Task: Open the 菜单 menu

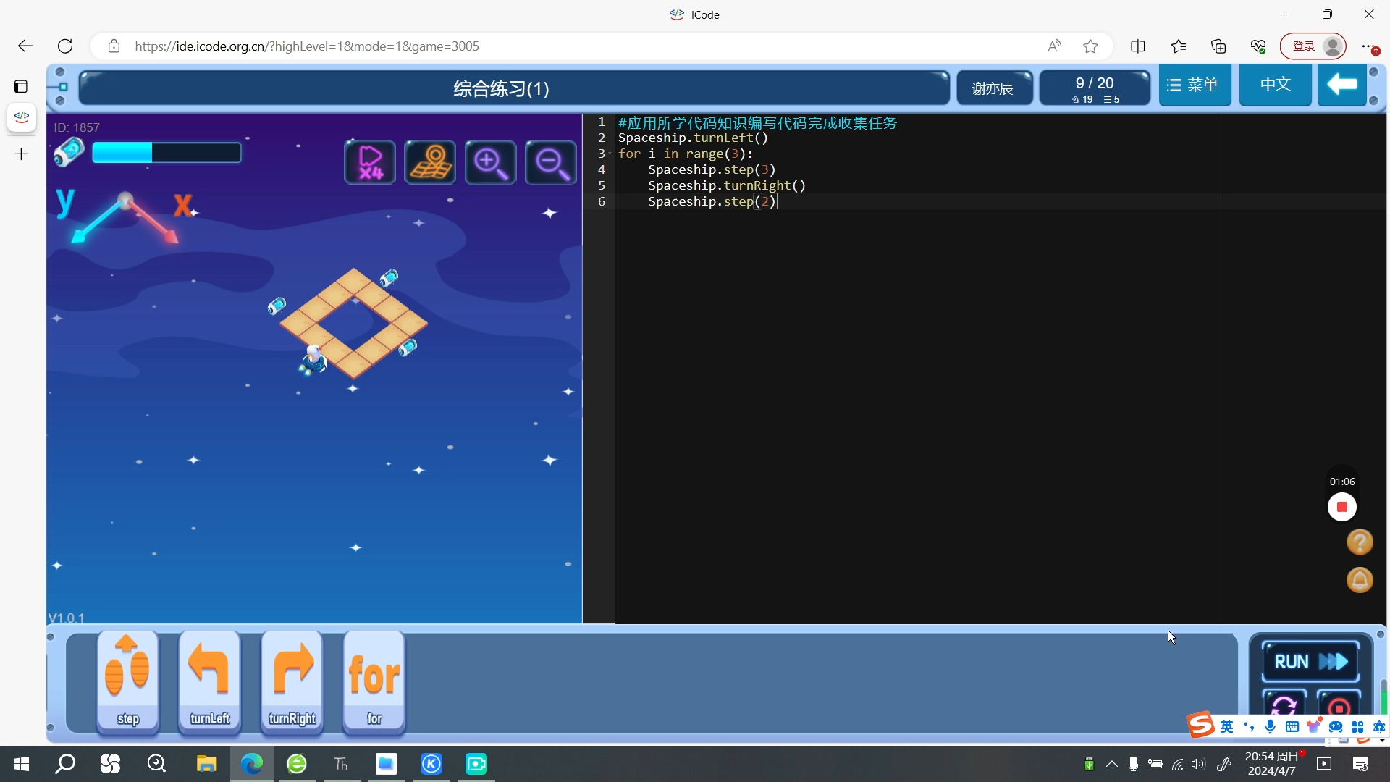Action: point(1195,85)
